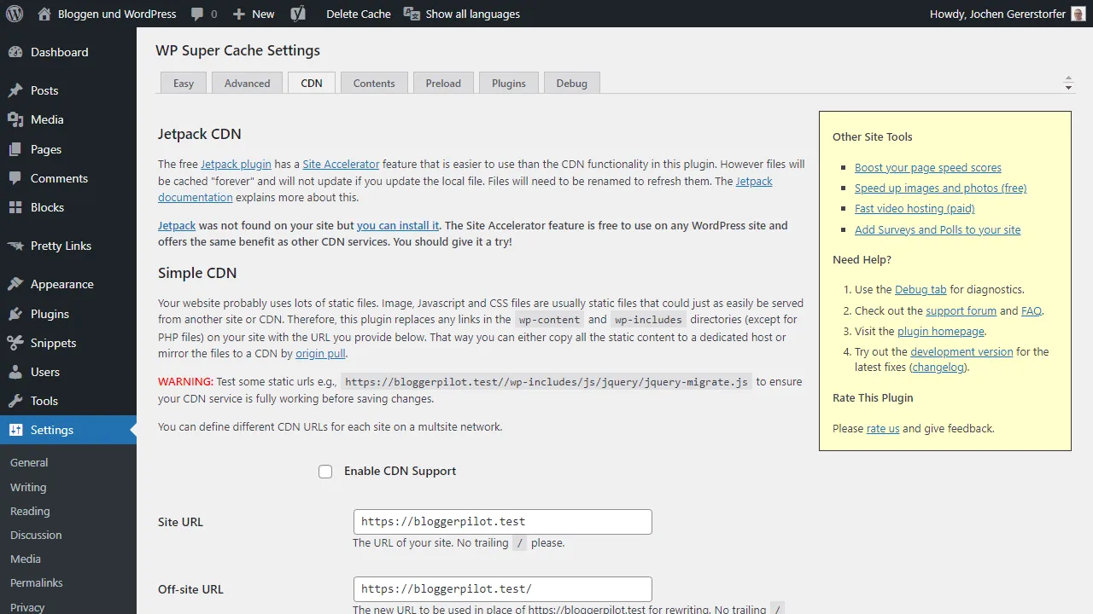Open the Site Accelerator link
The image size is (1093, 614).
pos(341,164)
